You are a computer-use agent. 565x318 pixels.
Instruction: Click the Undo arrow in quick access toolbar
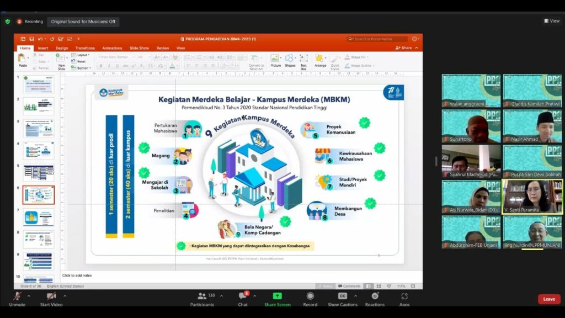[40, 39]
